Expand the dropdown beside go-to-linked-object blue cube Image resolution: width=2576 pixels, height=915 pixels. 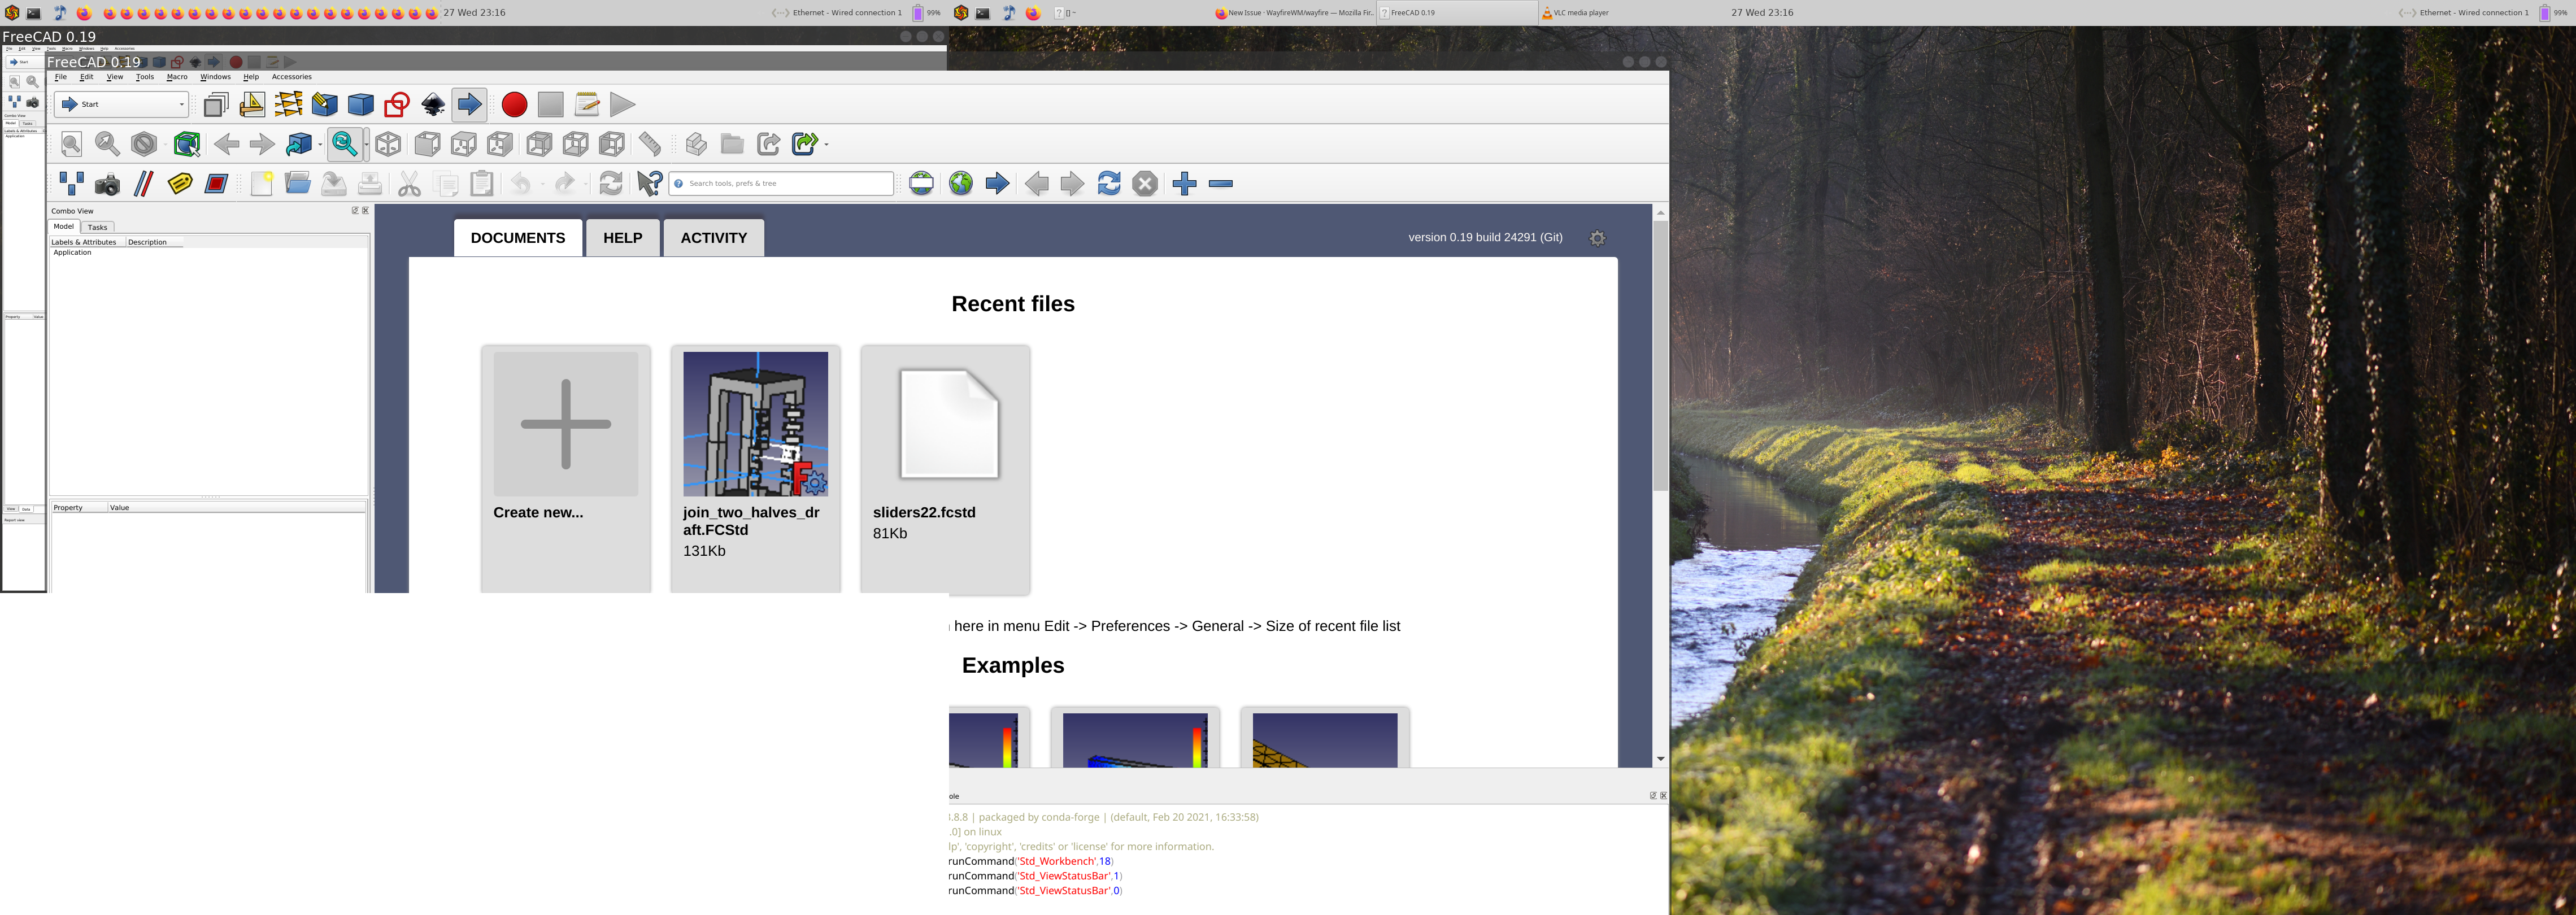click(320, 144)
